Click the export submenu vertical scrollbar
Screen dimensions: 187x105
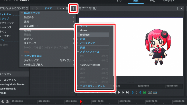[x=111, y=56]
